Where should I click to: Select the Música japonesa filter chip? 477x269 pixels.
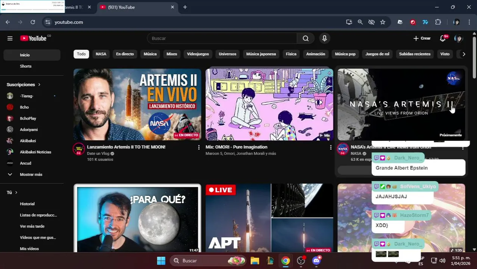(x=261, y=54)
